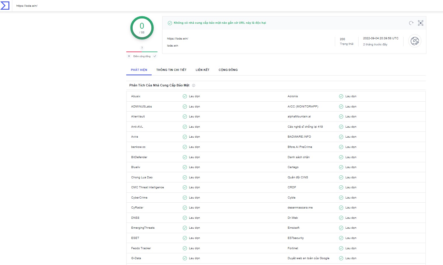
Task: Click the clean check icon for Acronis
Action: point(341,96)
